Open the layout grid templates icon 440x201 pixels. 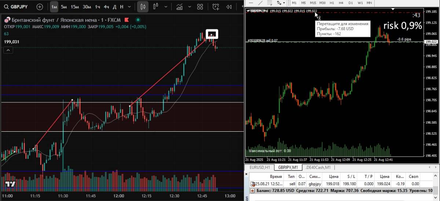coord(200,7)
